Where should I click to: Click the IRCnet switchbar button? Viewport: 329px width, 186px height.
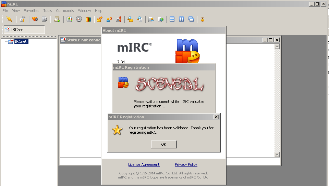pos(24,30)
